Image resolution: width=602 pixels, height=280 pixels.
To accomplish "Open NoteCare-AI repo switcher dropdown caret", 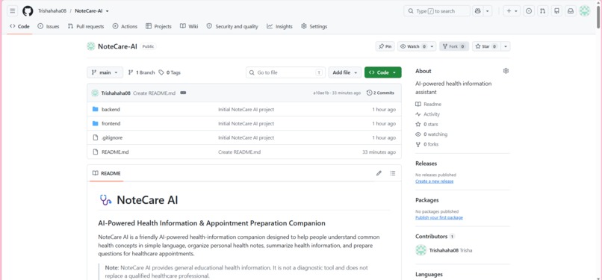I will (x=107, y=11).
